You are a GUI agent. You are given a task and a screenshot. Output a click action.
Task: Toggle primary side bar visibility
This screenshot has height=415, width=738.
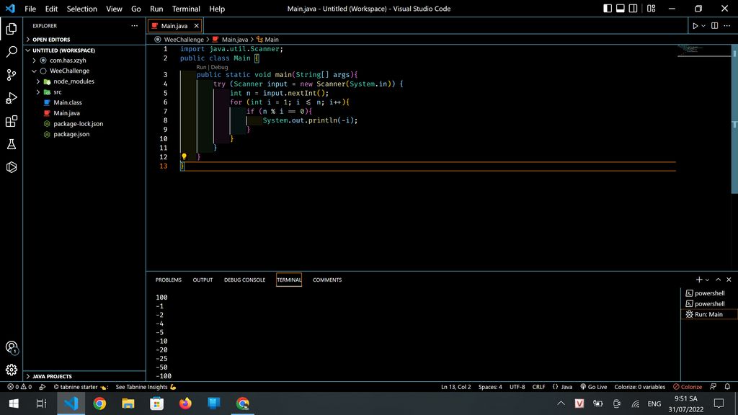(608, 9)
